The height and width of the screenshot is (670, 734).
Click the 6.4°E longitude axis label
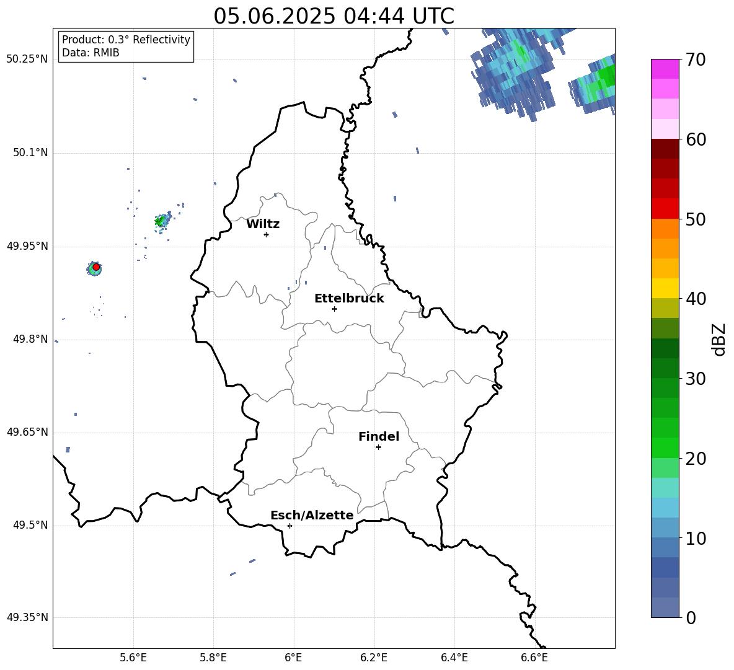pyautogui.click(x=454, y=658)
